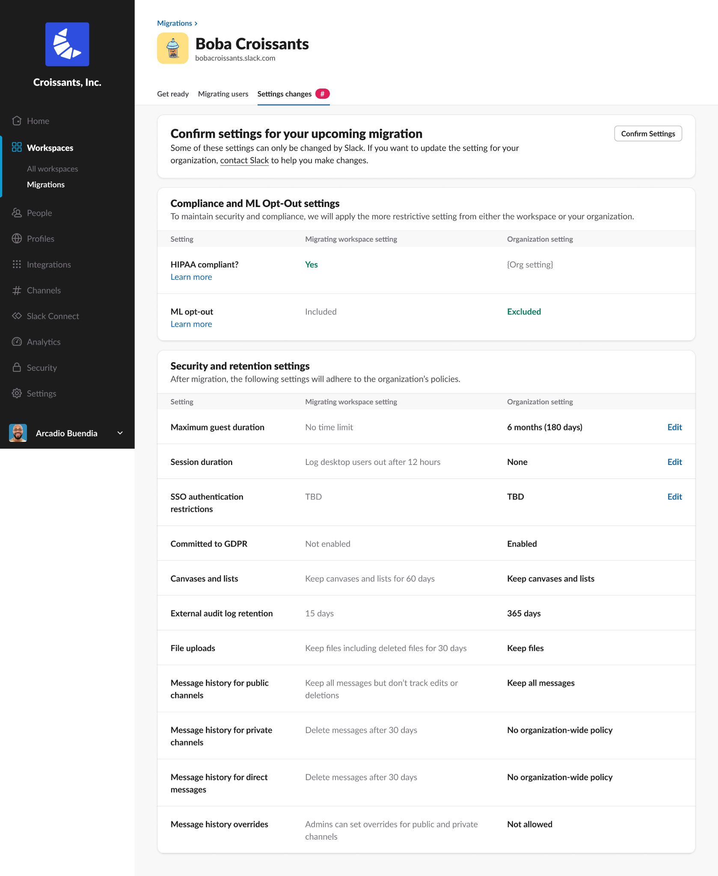Select the Settings changes tab
This screenshot has width=718, height=876.
click(294, 94)
